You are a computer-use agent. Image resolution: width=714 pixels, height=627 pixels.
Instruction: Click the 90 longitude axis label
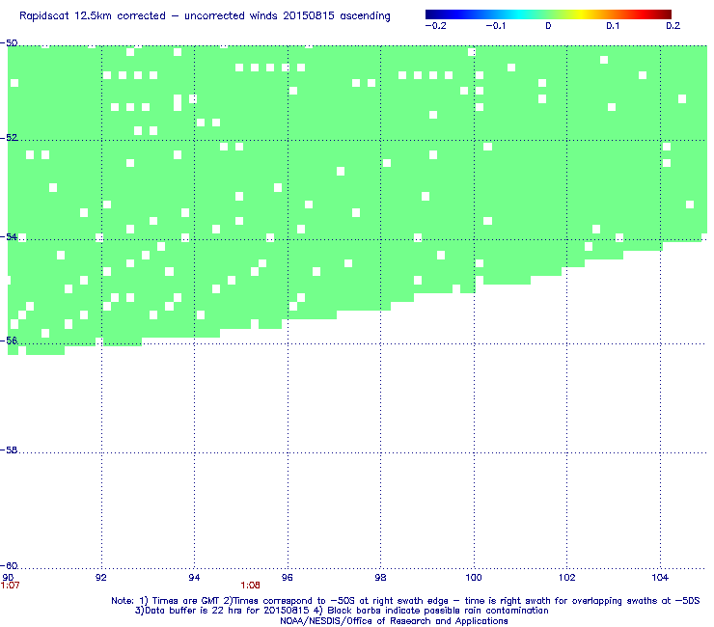click(8, 578)
